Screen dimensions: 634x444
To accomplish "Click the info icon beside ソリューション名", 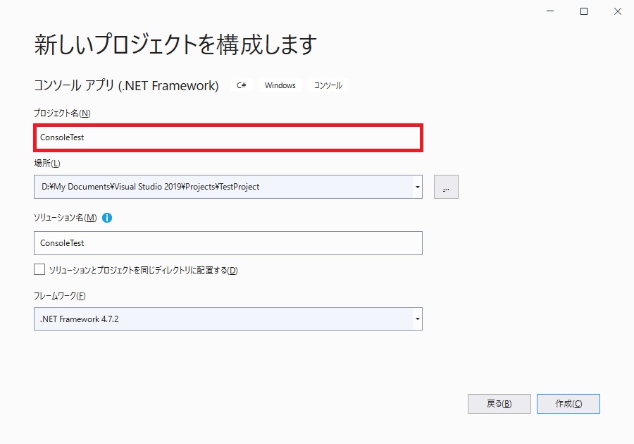I will pyautogui.click(x=107, y=218).
